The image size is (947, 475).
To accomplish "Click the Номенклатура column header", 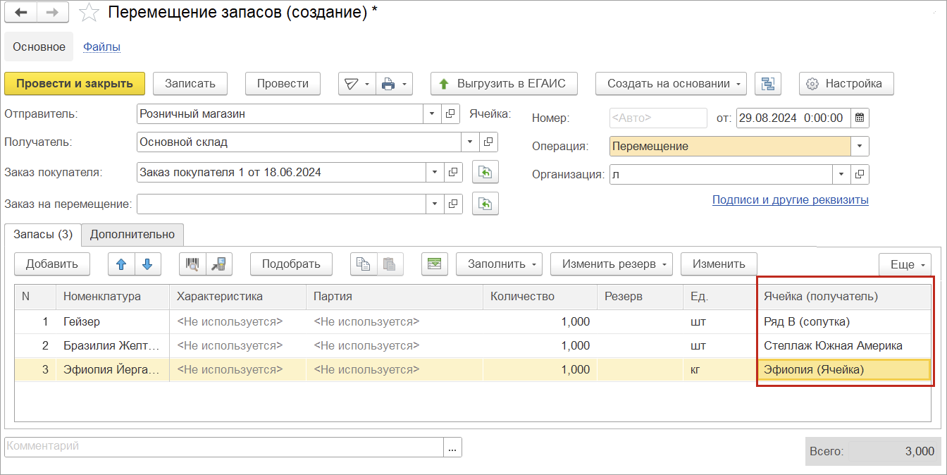I will 113,297.
